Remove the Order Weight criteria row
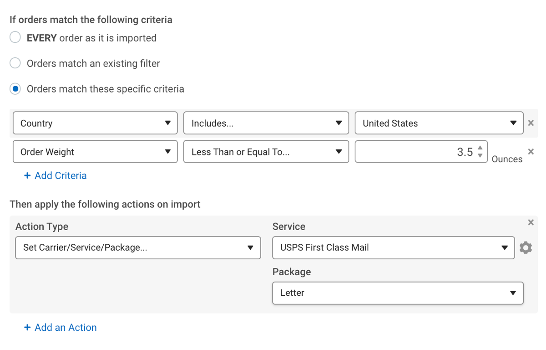This screenshot has width=546, height=350. tap(531, 151)
